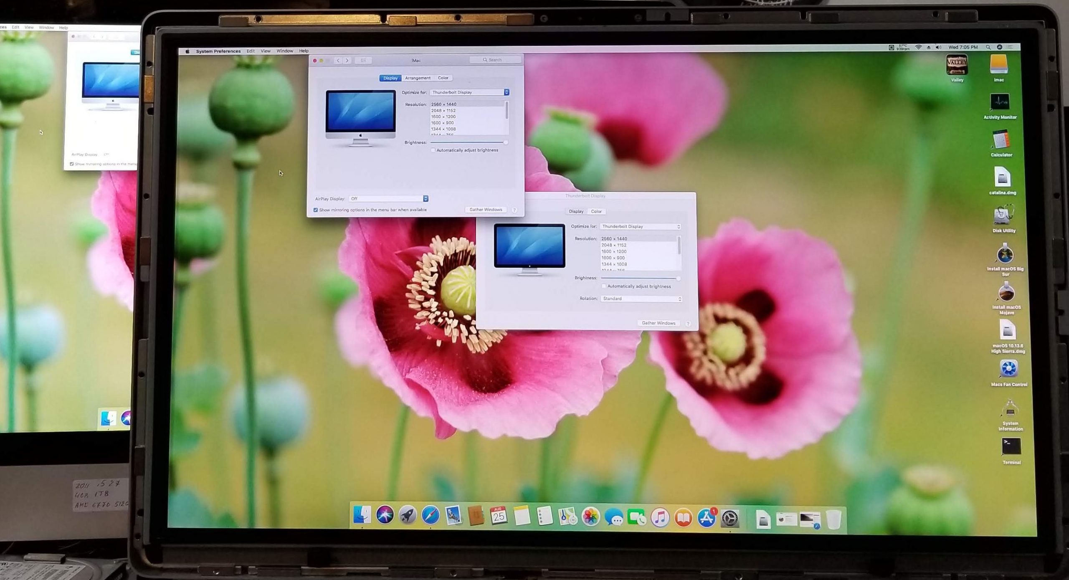Click the Show All grid icon
Viewport: 1069px width, 580px height.
tap(363, 61)
